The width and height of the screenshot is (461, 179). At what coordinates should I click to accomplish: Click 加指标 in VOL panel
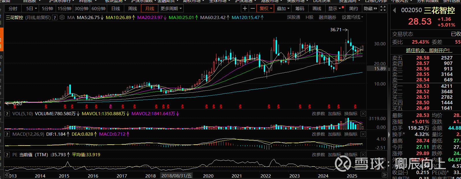(x=334, y=114)
